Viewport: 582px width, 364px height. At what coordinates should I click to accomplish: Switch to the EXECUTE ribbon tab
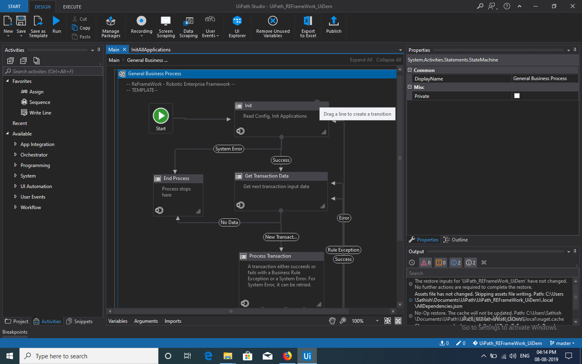tap(72, 7)
